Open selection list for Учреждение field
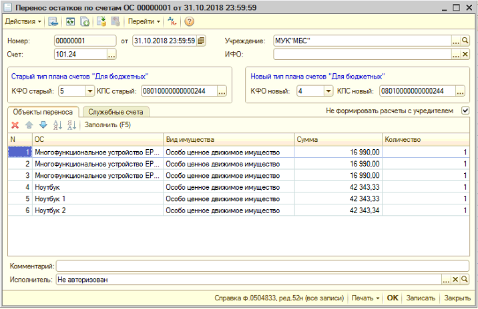Image resolution: width=478 pixels, height=309 pixels. pos(456,41)
